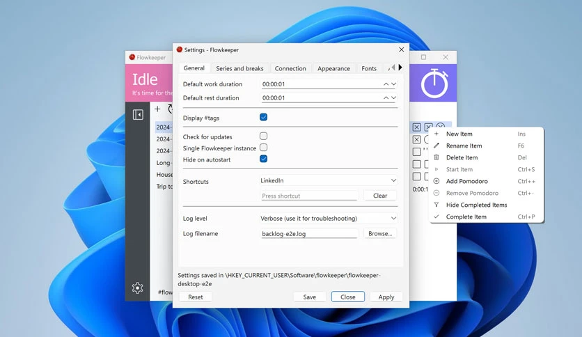Click the Apply button
The height and width of the screenshot is (337, 582).
[386, 297]
